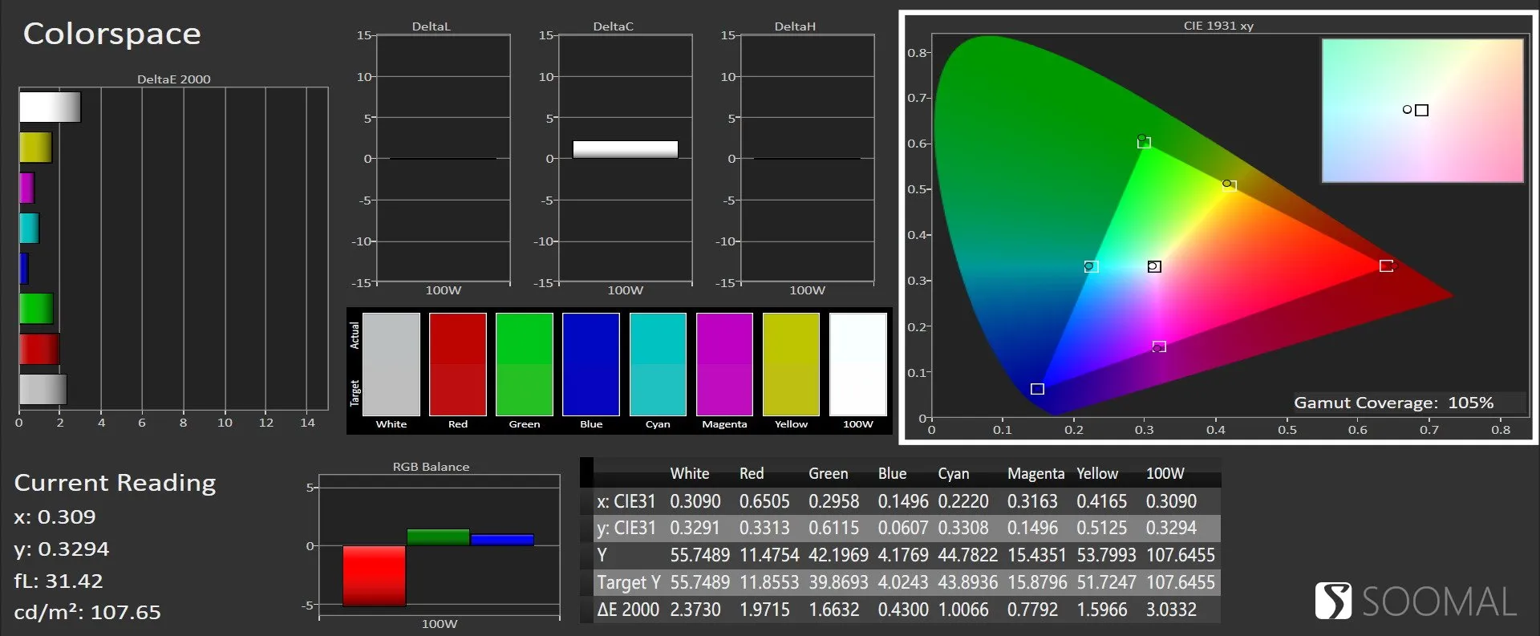Click the Magenta column header in table
Image resolution: width=1540 pixels, height=636 pixels.
pyautogui.click(x=1035, y=473)
